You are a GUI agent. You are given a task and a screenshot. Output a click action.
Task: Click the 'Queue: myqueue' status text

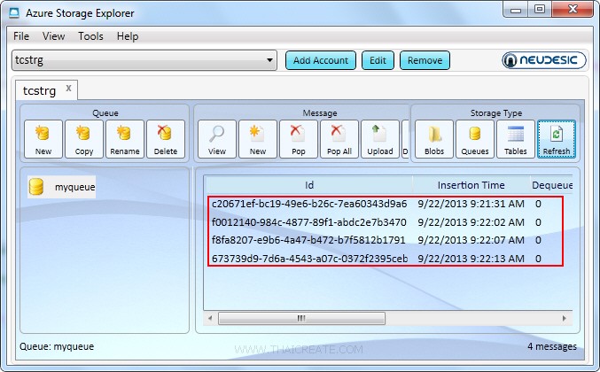(57, 346)
